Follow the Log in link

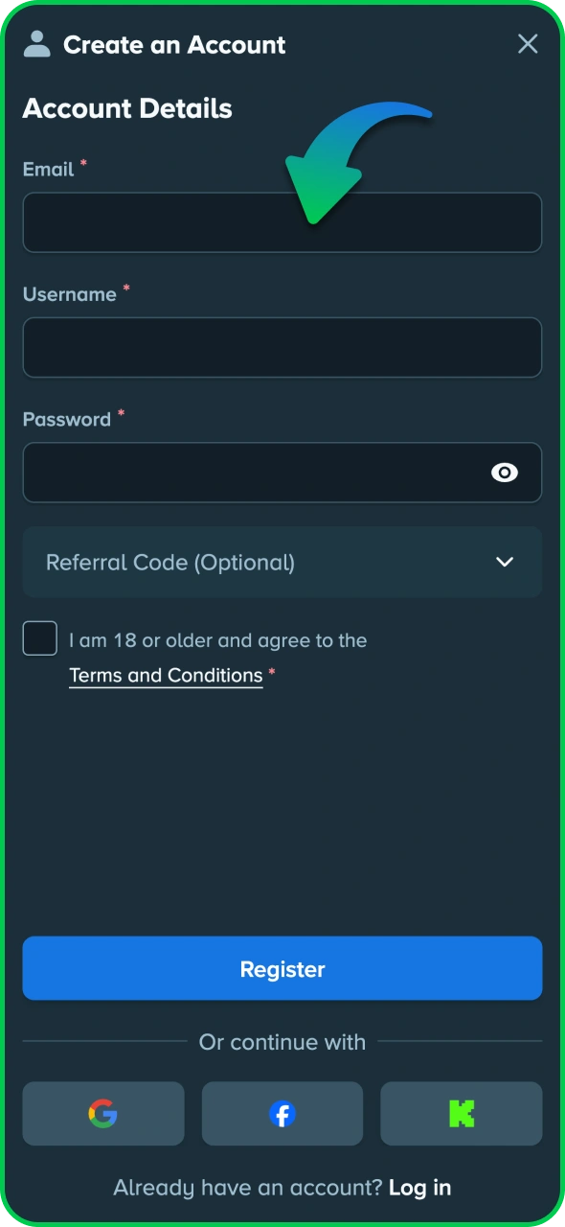419,1188
